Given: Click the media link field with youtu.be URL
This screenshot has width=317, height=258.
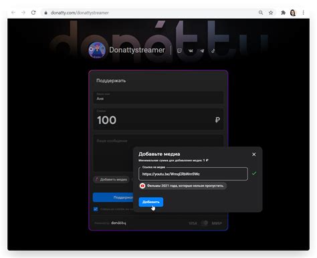Looking at the screenshot, I should tap(193, 174).
